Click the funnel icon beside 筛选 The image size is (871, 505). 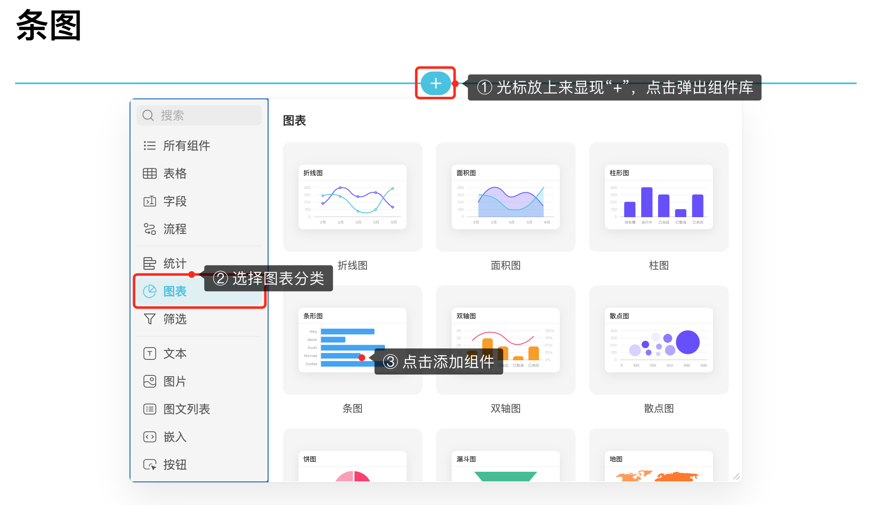point(149,319)
